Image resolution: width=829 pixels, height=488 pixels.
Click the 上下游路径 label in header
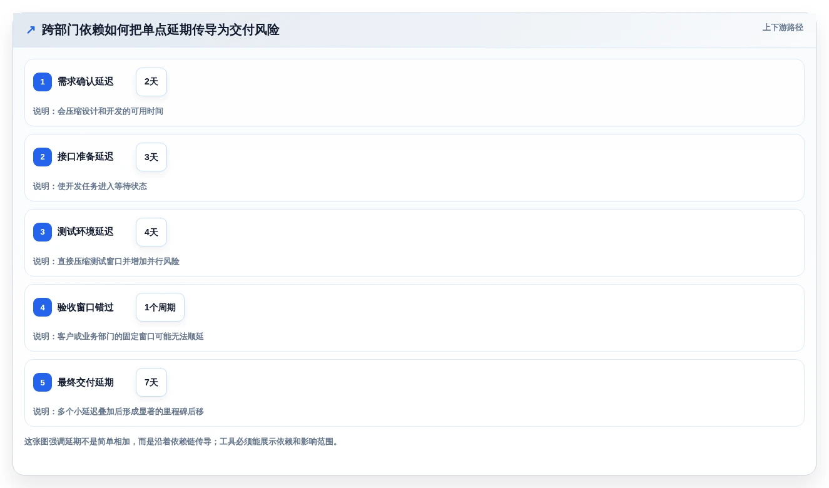pos(783,28)
